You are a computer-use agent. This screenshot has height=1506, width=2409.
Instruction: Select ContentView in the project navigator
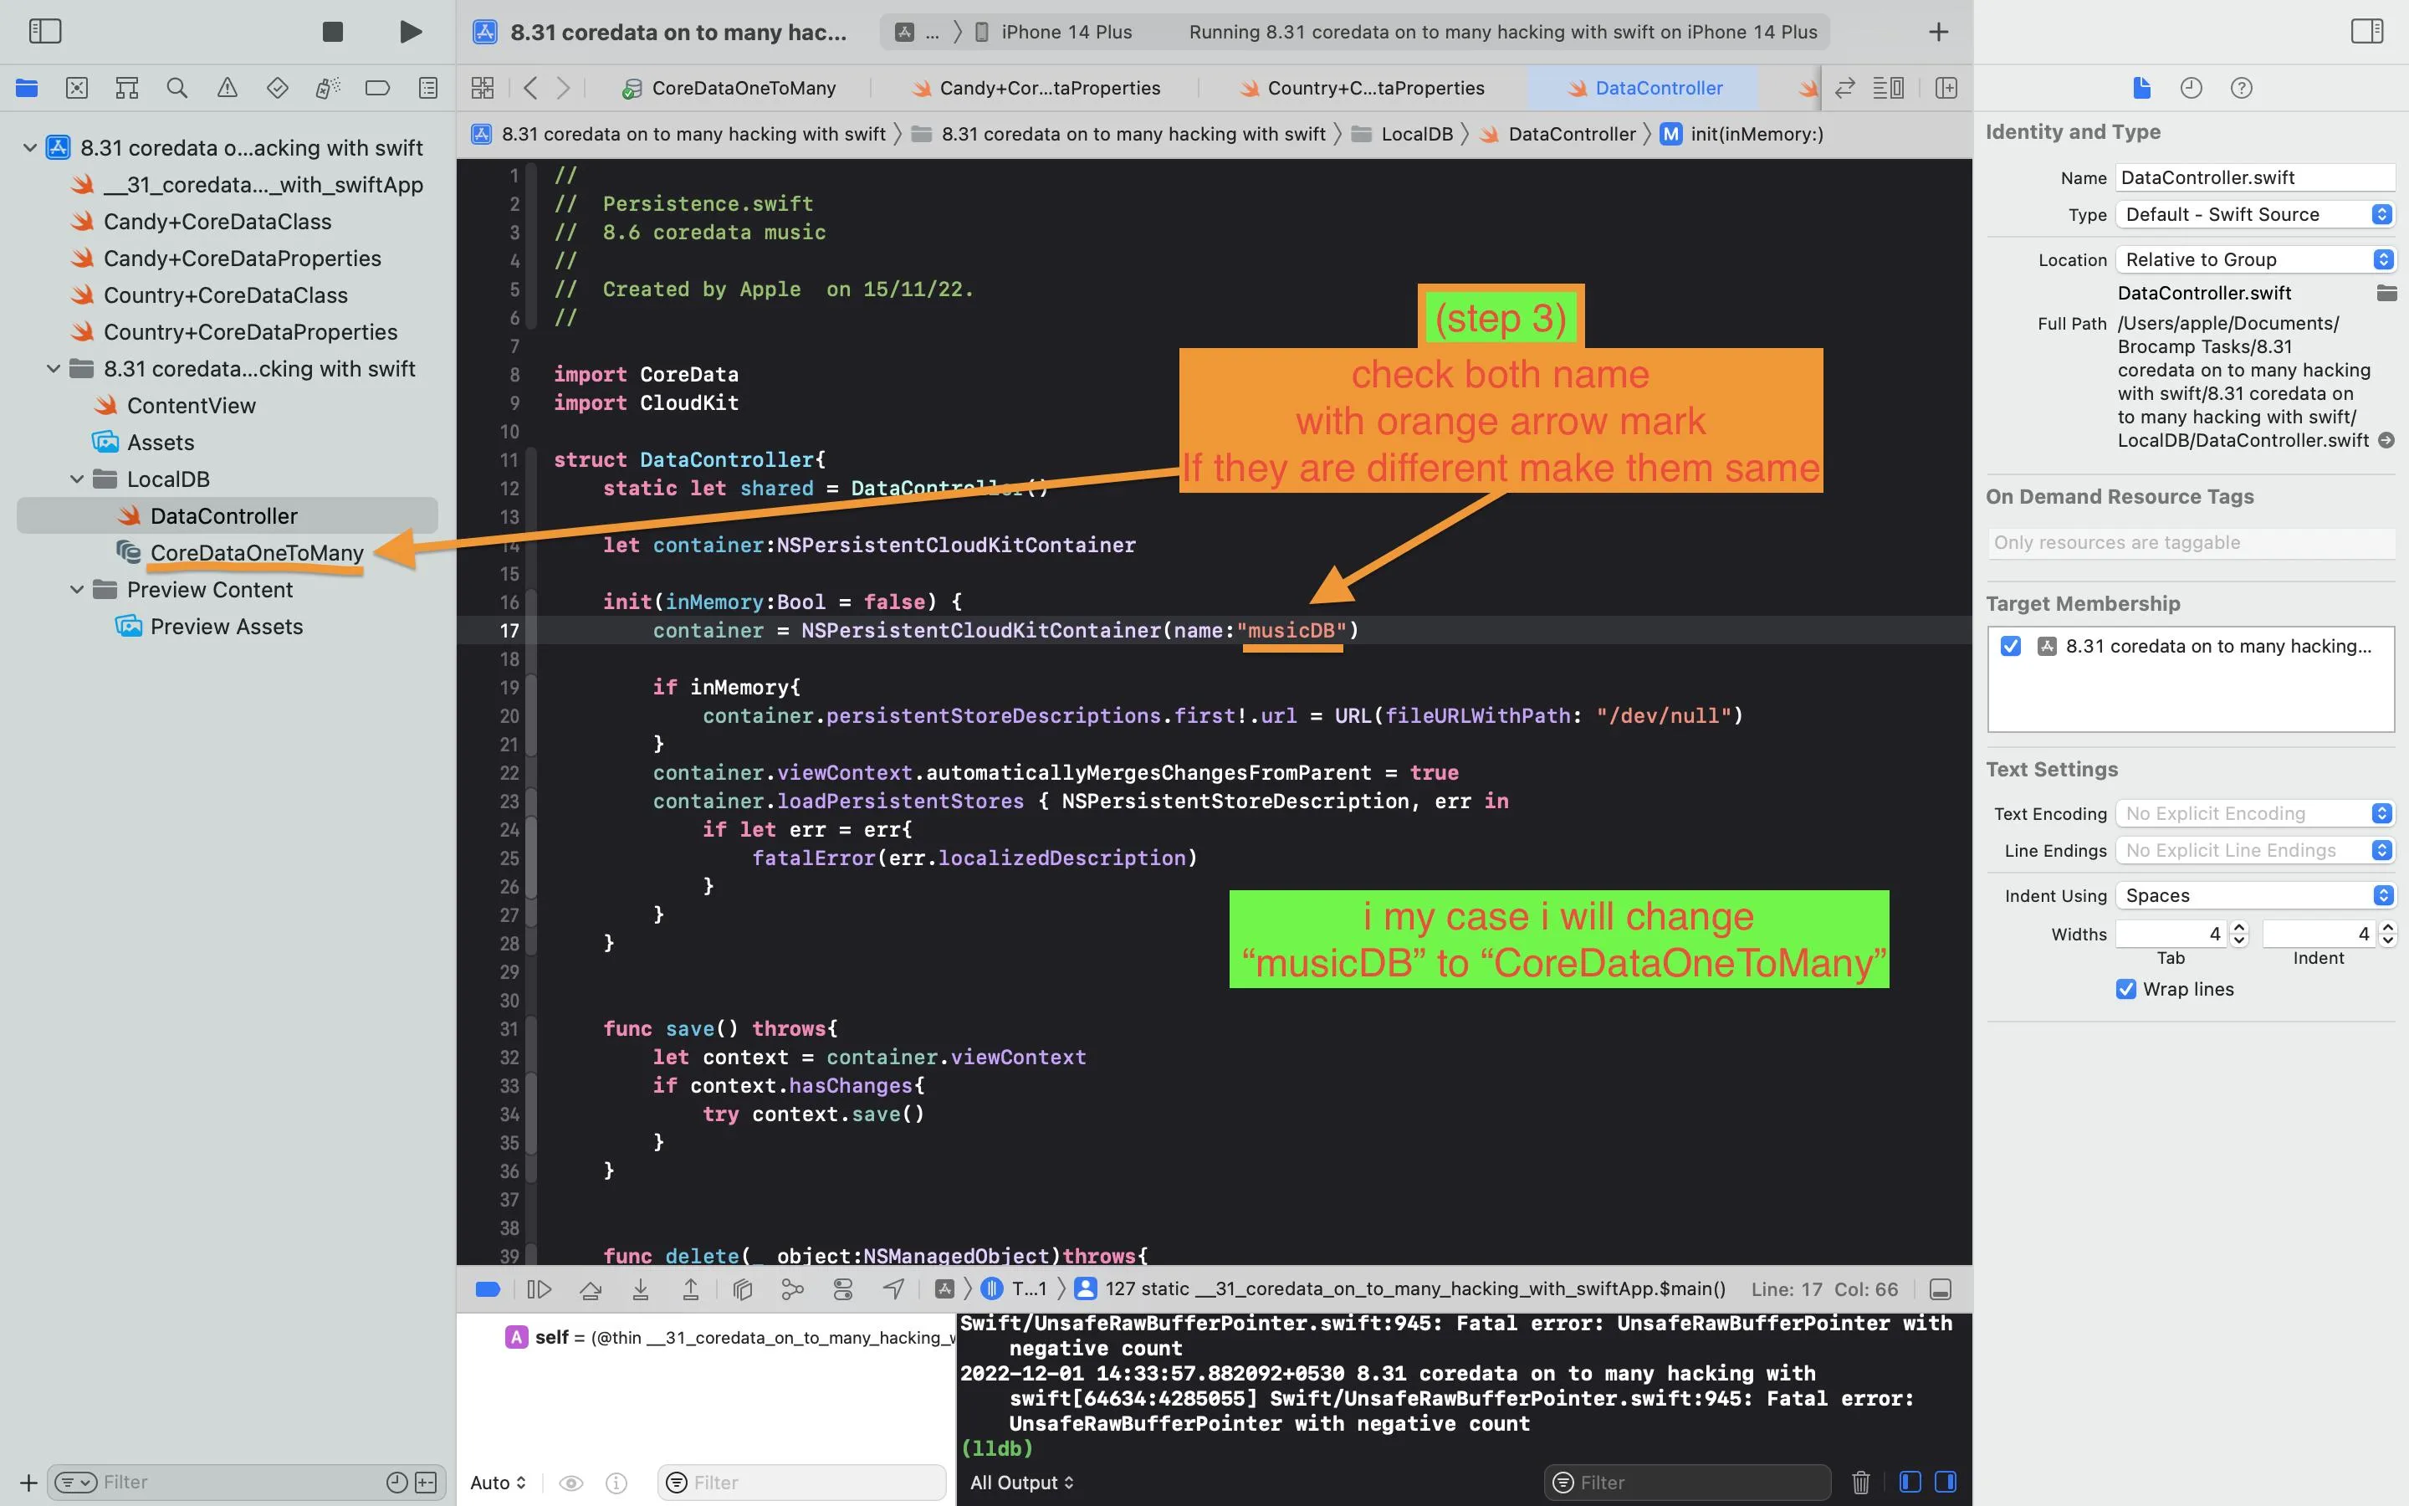(x=191, y=406)
